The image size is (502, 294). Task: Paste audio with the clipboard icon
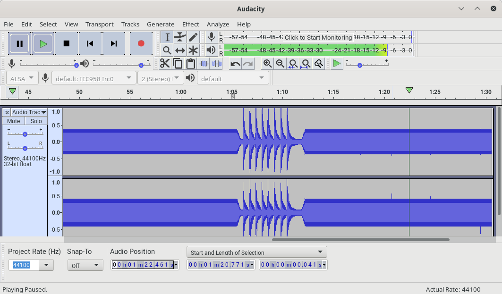(191, 64)
